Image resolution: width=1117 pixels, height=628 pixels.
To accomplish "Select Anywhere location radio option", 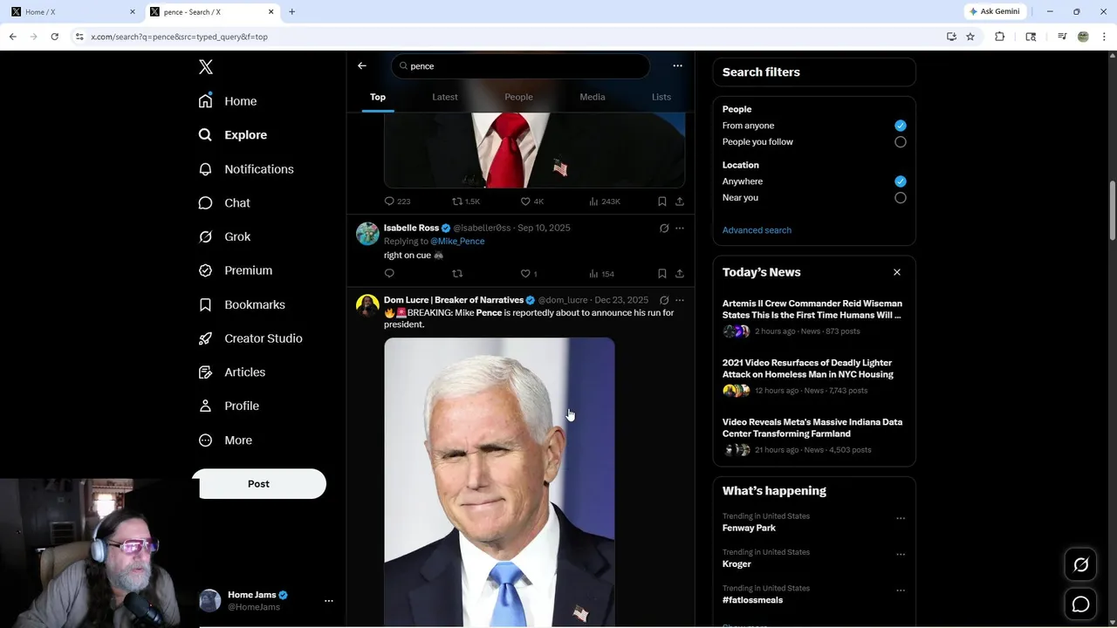I will pyautogui.click(x=901, y=181).
